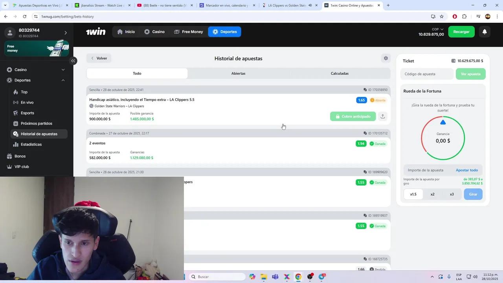
Task: Click the Cobro anticipado button
Action: click(x=353, y=116)
